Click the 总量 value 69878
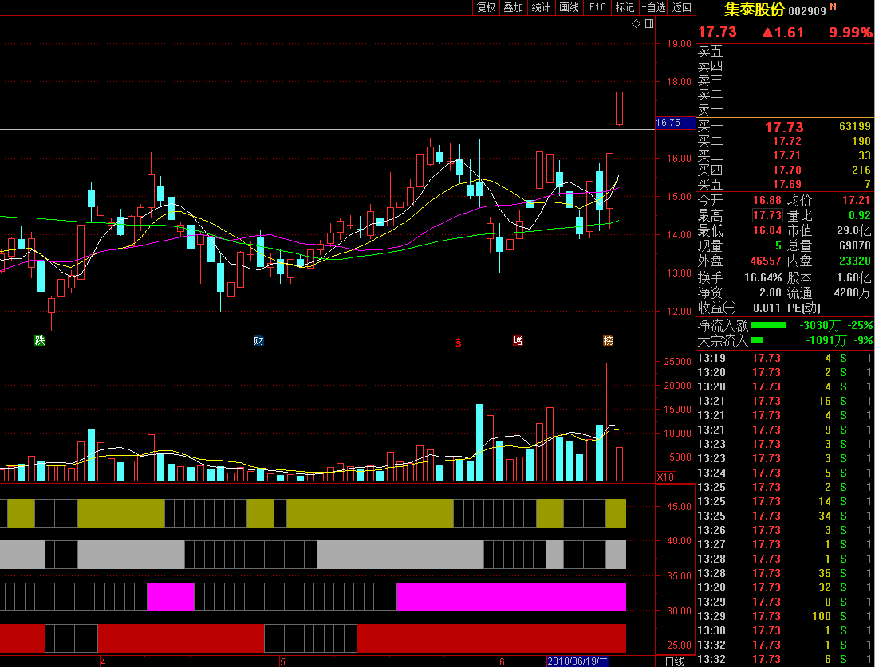The width and height of the screenshot is (875, 667). 855,245
